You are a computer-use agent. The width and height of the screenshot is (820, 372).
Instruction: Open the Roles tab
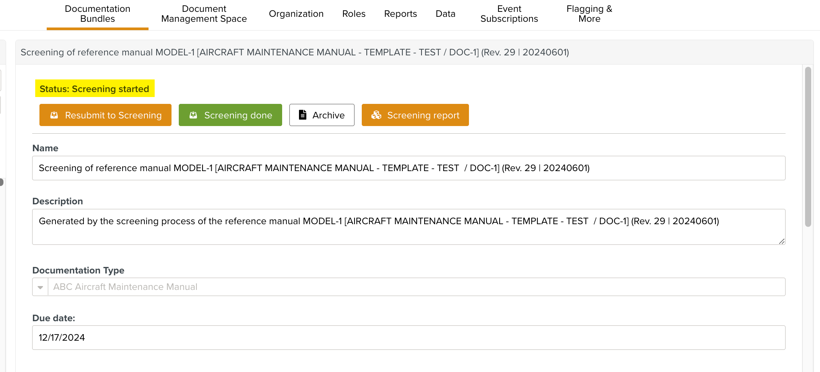point(354,14)
